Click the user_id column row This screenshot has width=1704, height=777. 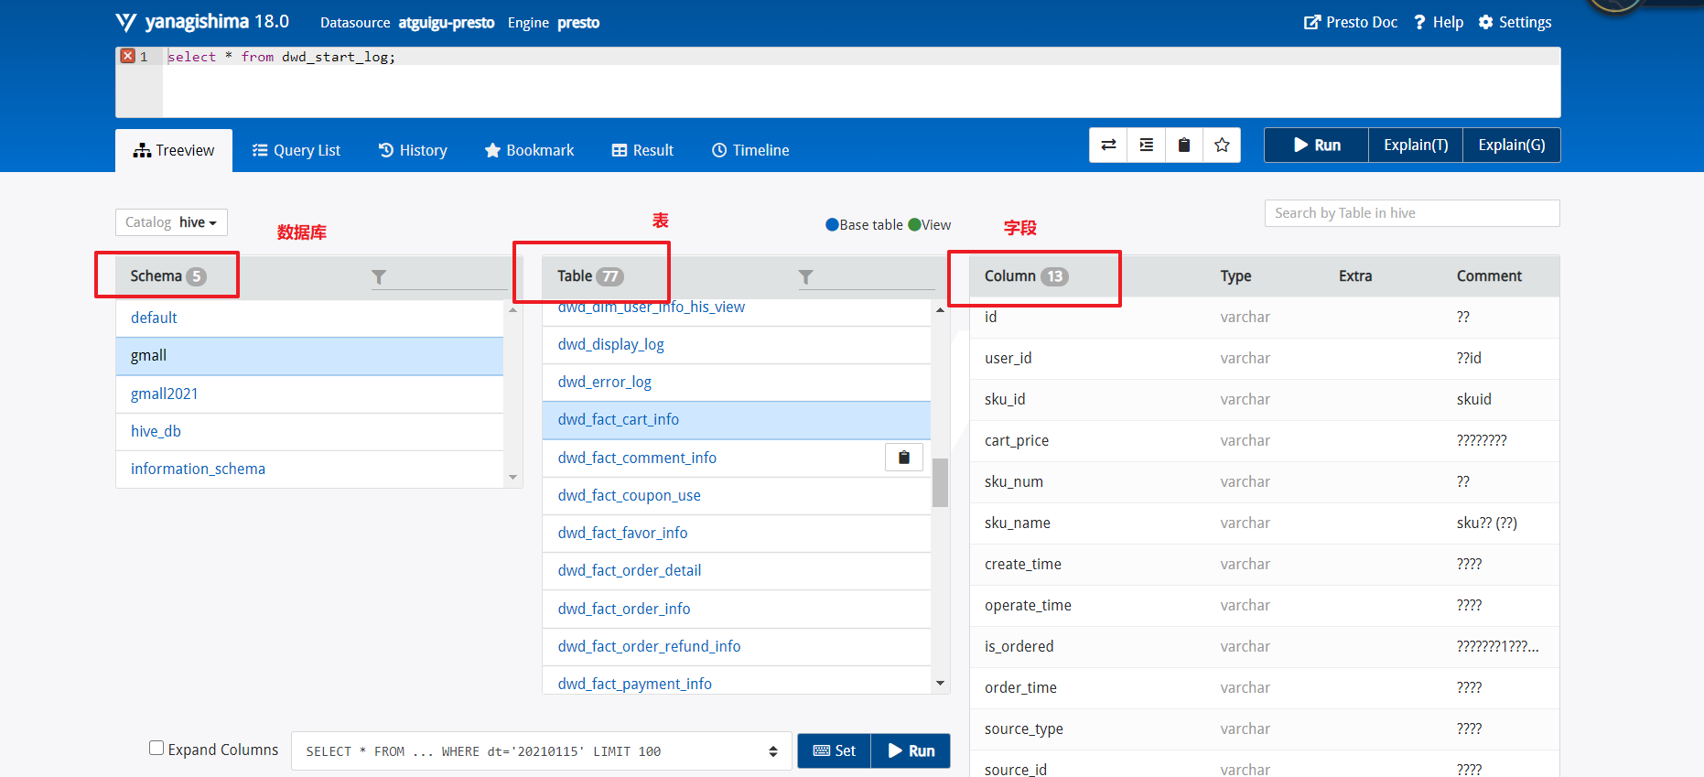tap(1265, 358)
